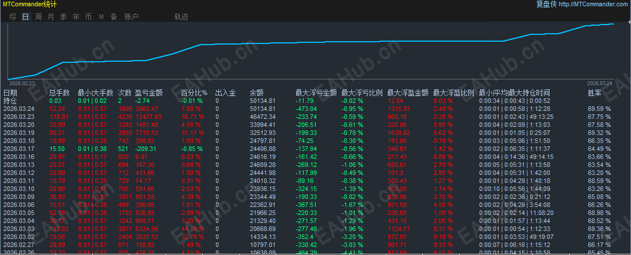Switch to the M tab
The image size is (631, 255).
(x=101, y=17)
